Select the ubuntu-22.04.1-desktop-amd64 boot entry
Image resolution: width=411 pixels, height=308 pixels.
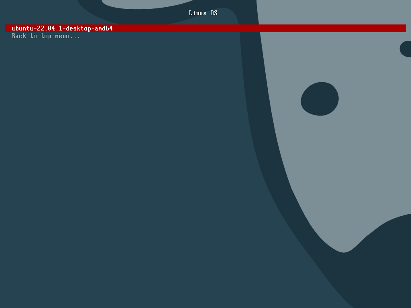62,28
